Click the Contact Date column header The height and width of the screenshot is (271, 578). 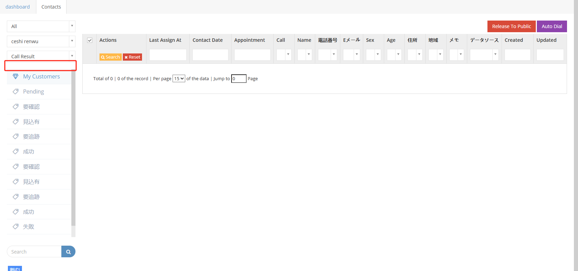click(208, 40)
